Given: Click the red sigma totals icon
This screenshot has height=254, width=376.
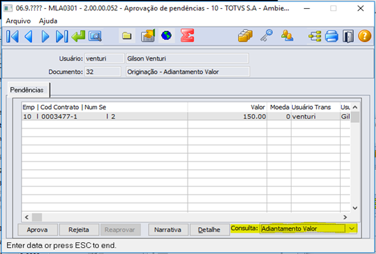Looking at the screenshot, I should 187,36.
